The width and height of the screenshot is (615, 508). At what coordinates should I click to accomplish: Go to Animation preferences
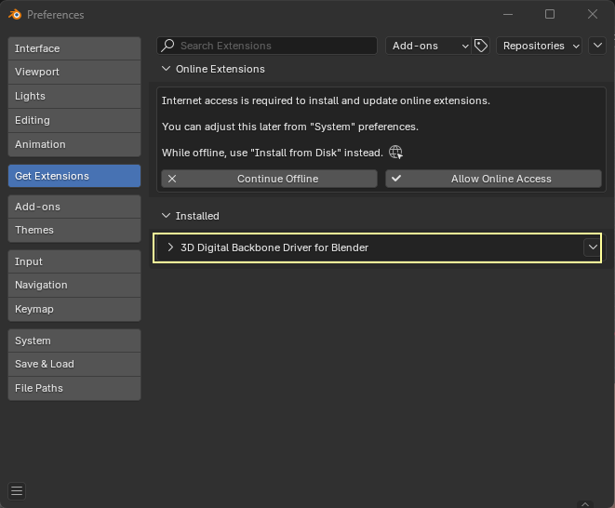tap(74, 145)
